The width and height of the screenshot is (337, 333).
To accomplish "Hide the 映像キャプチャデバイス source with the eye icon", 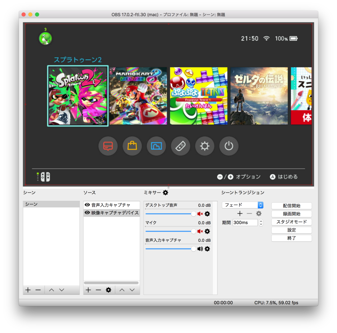I will click(x=87, y=213).
